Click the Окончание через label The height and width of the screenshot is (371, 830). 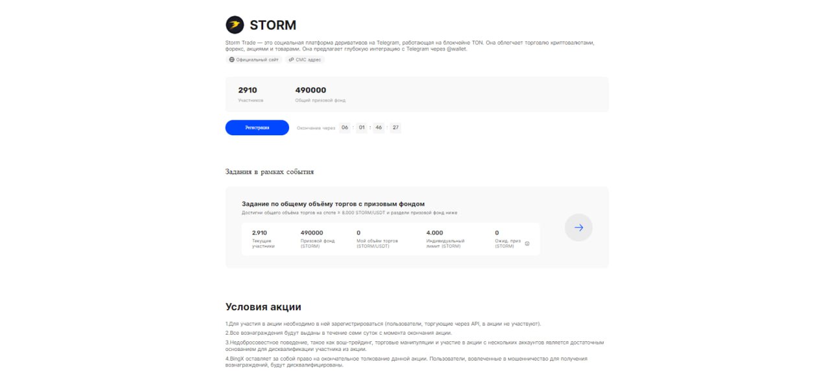[x=316, y=128]
